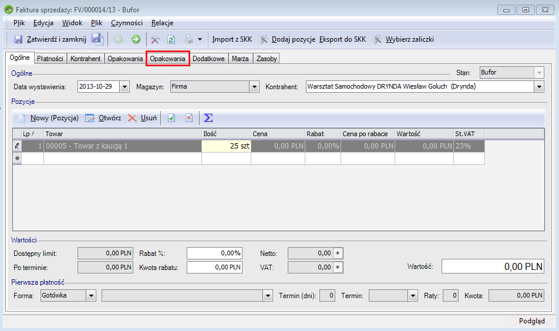Image resolution: width=559 pixels, height=331 pixels.
Task: Select the Ogólne tab
Action: (x=19, y=58)
